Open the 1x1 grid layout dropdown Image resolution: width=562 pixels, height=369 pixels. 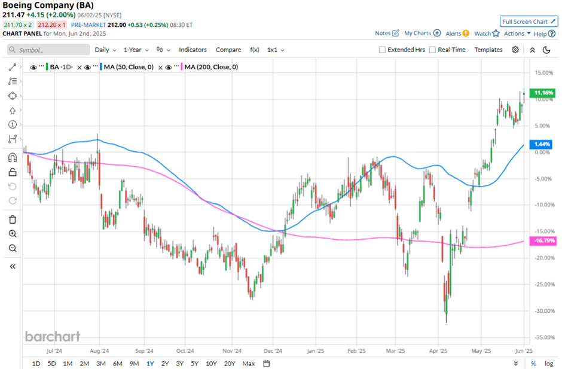point(276,50)
